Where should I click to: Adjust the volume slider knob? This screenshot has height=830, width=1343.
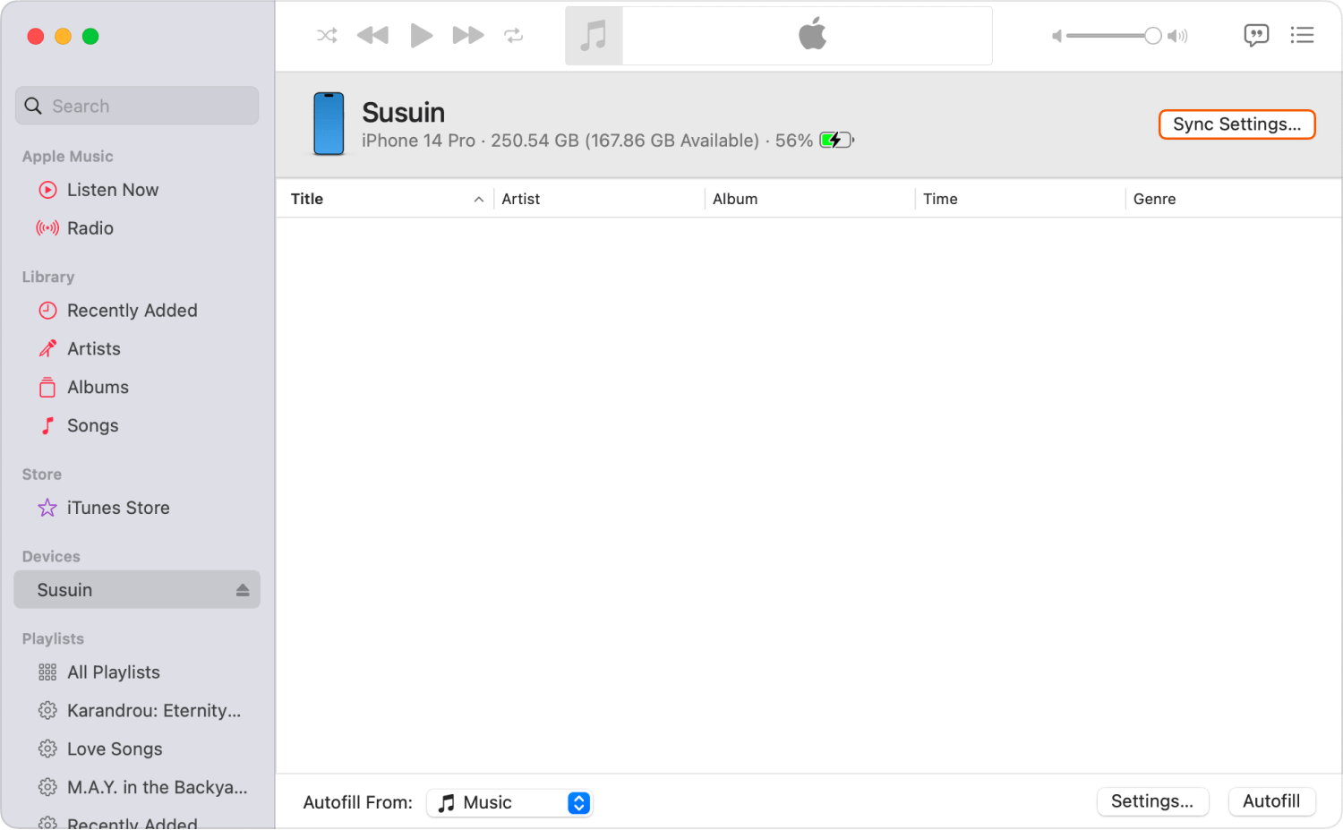tap(1153, 36)
